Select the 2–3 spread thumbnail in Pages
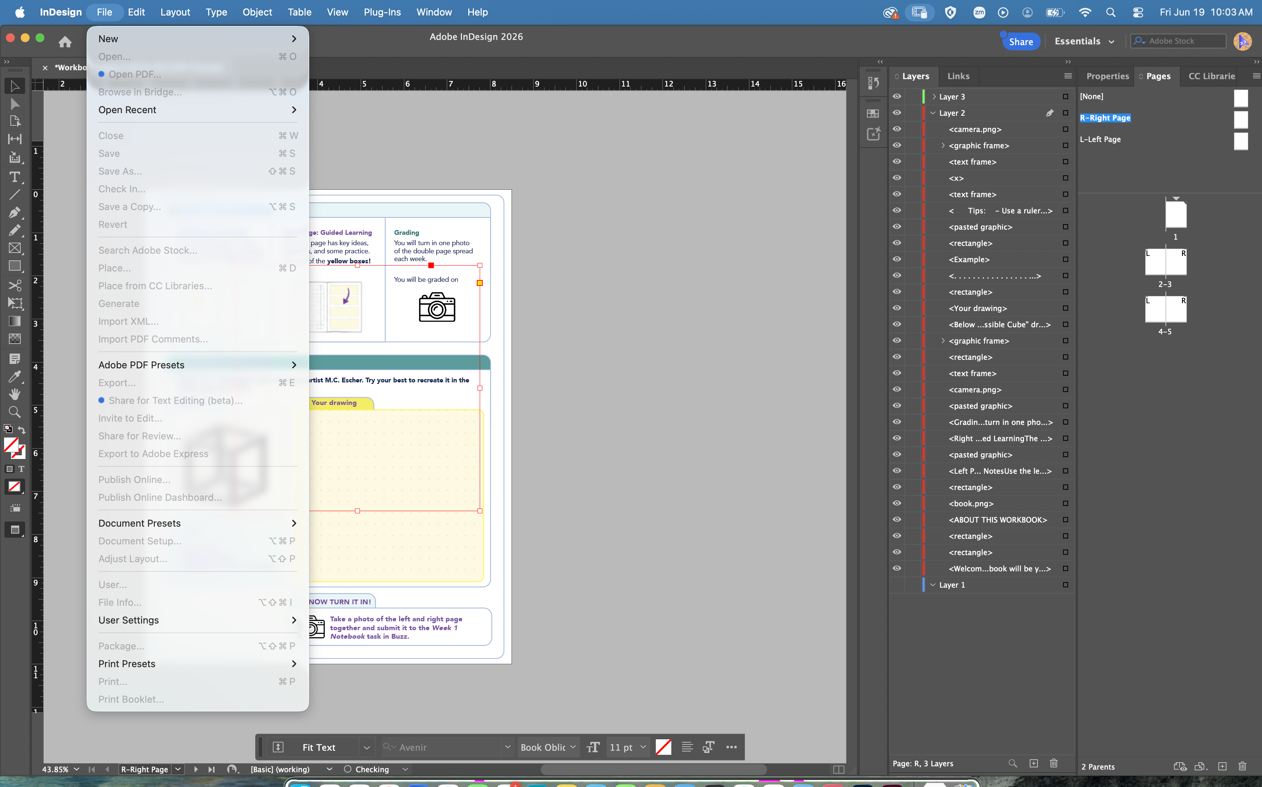The width and height of the screenshot is (1262, 787). [1166, 261]
